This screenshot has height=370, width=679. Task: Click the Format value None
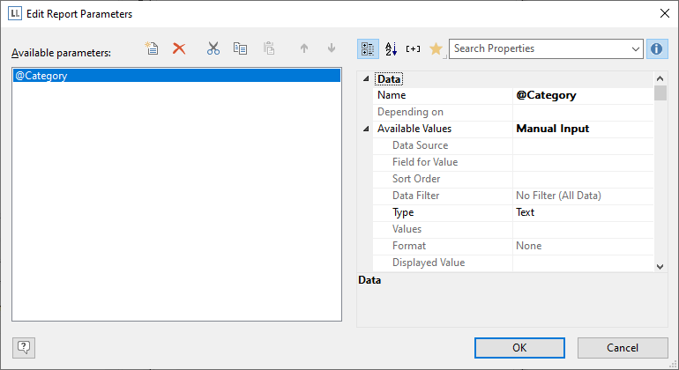[x=582, y=246]
